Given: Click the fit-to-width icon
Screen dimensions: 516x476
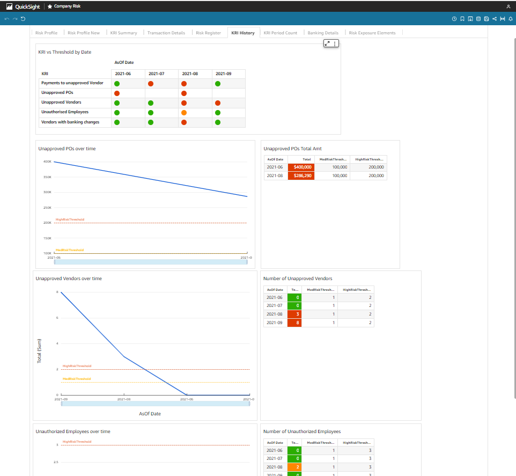Looking at the screenshot, I should tap(502, 19).
